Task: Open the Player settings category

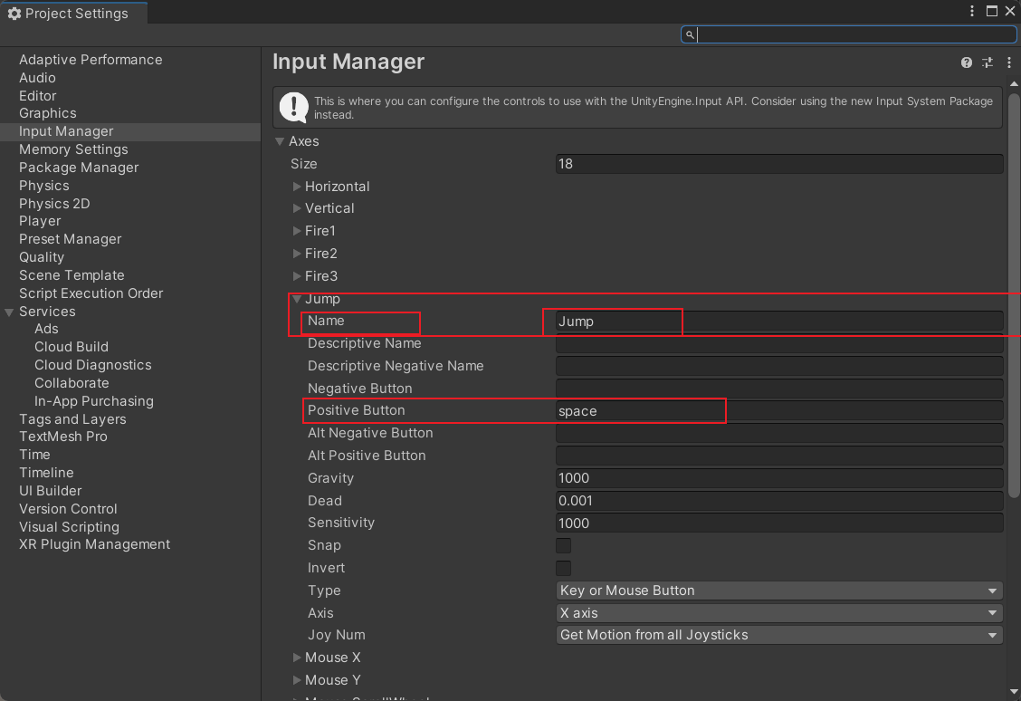Action: (x=40, y=221)
